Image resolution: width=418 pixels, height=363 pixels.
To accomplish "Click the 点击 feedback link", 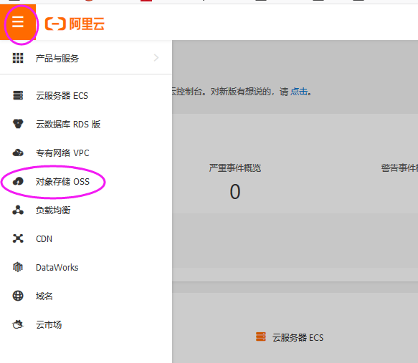I will [x=299, y=92].
